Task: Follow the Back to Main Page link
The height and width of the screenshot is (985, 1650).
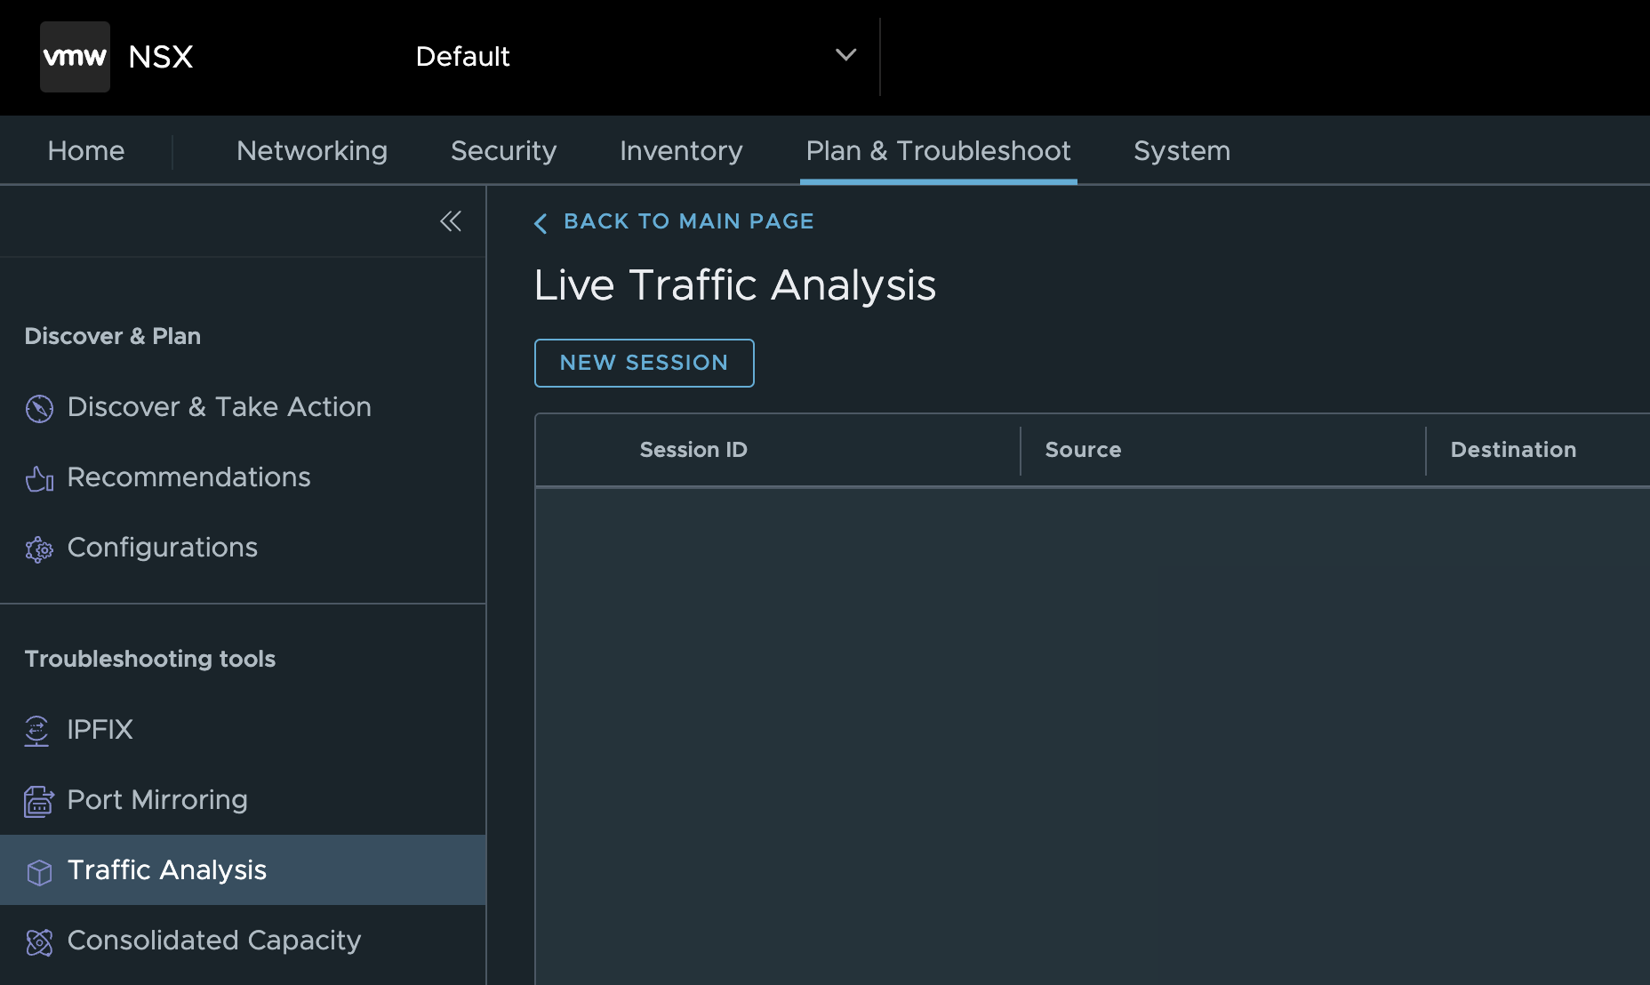Action: [688, 221]
